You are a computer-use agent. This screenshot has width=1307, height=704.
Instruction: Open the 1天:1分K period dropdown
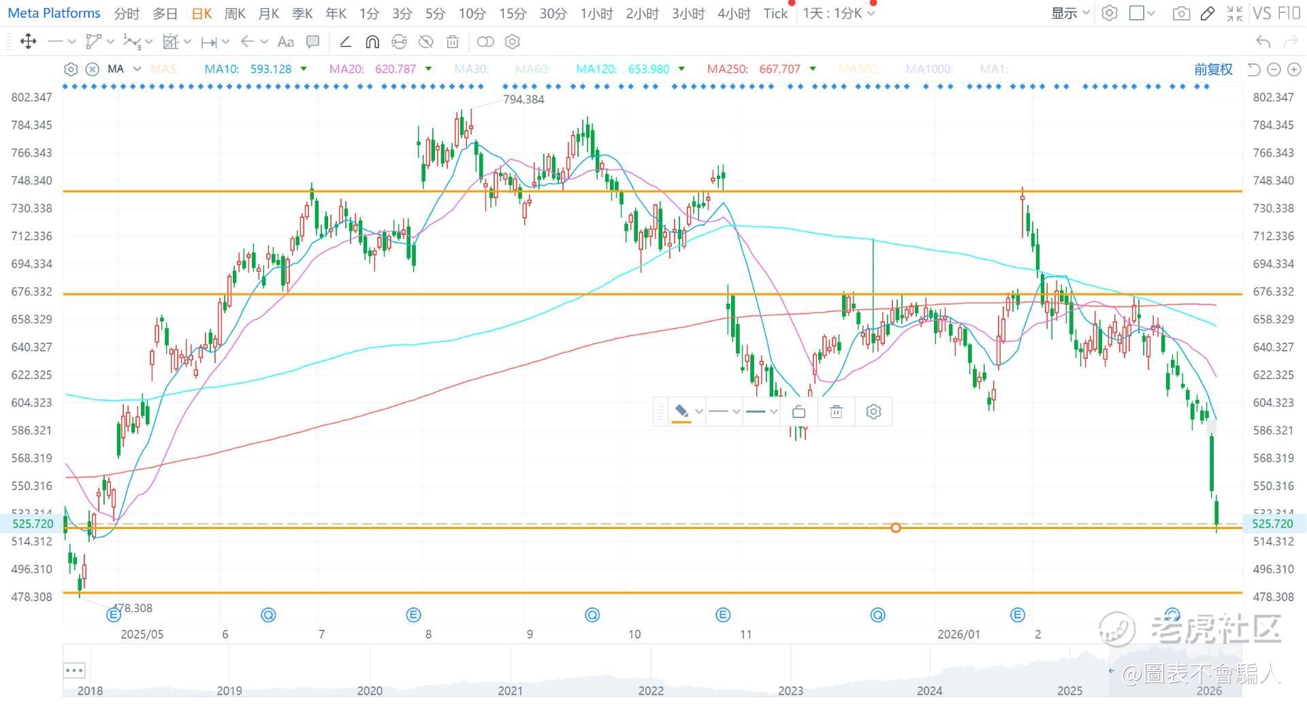pyautogui.click(x=839, y=13)
